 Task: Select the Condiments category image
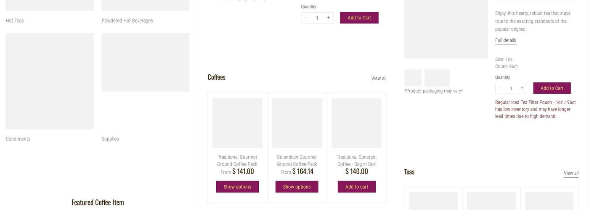click(x=50, y=81)
